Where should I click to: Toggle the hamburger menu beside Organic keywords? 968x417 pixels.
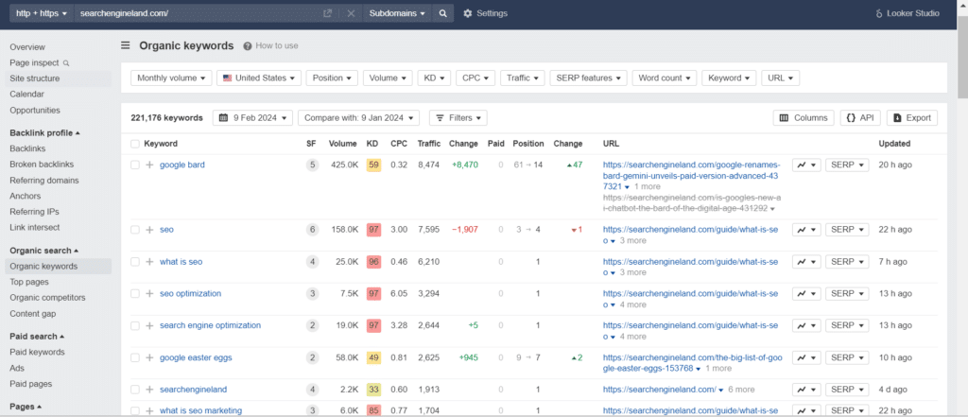pos(126,45)
